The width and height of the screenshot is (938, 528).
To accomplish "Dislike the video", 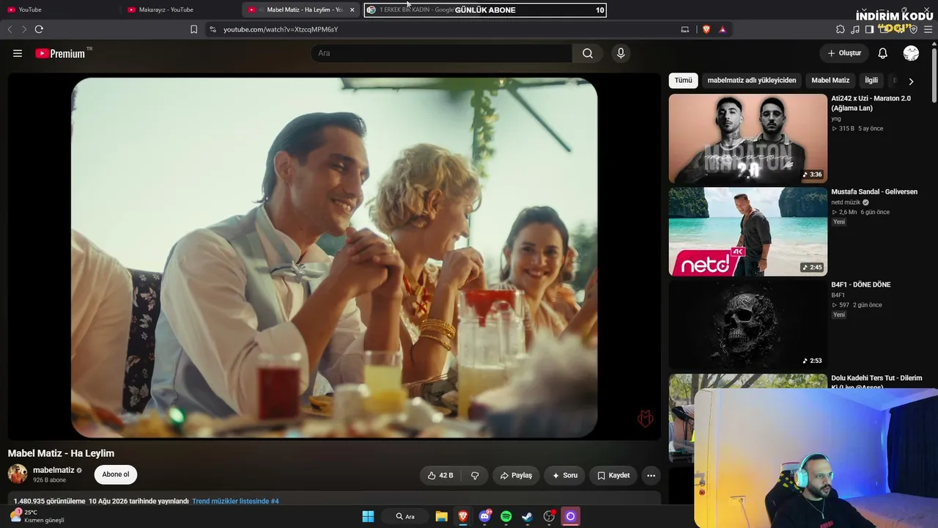I will point(475,475).
